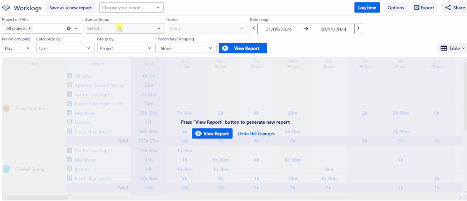Click View Report in the filter bar
467x201 pixels.
(x=243, y=48)
